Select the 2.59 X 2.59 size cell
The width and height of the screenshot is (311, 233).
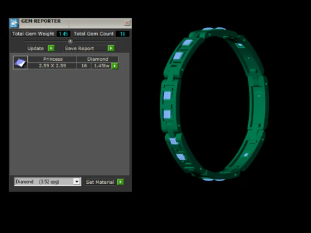[52, 65]
